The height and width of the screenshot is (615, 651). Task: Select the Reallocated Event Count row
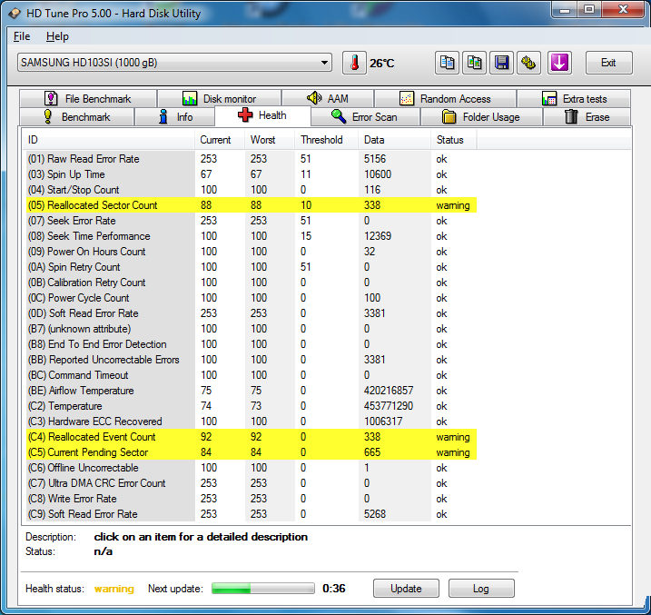[252, 437]
